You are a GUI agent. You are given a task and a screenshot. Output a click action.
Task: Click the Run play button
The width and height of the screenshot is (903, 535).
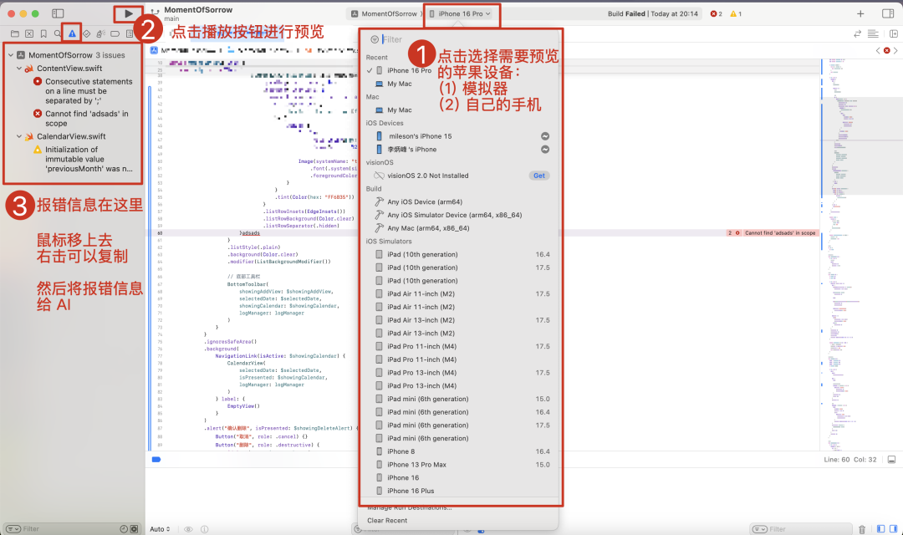tap(129, 13)
